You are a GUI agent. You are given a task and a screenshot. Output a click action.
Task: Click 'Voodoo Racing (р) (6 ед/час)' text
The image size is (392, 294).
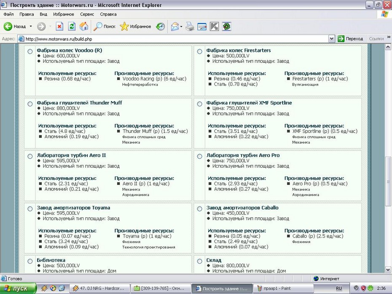(154, 79)
